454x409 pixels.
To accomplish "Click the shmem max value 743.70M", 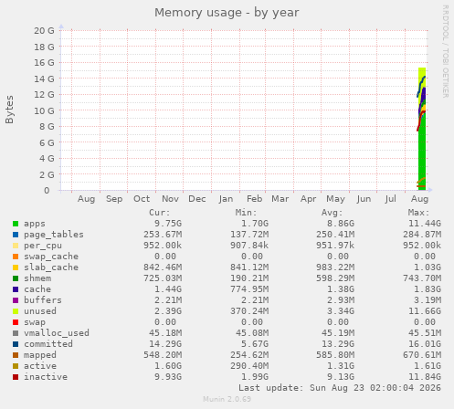I will [422, 278].
